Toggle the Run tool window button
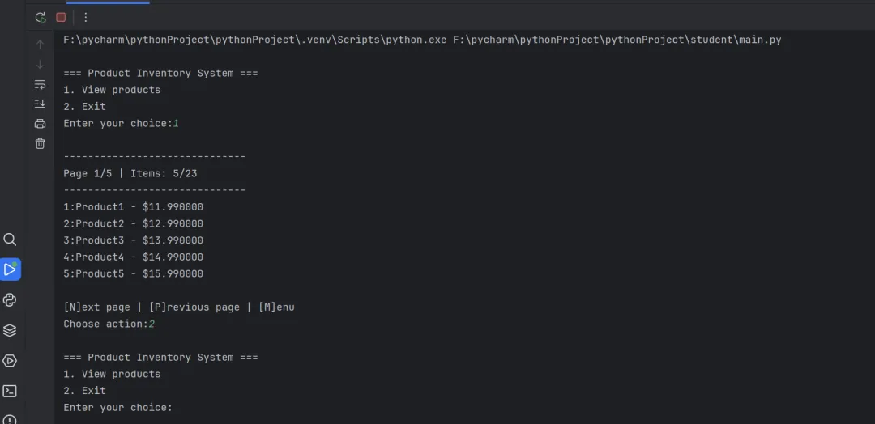 pos(10,269)
